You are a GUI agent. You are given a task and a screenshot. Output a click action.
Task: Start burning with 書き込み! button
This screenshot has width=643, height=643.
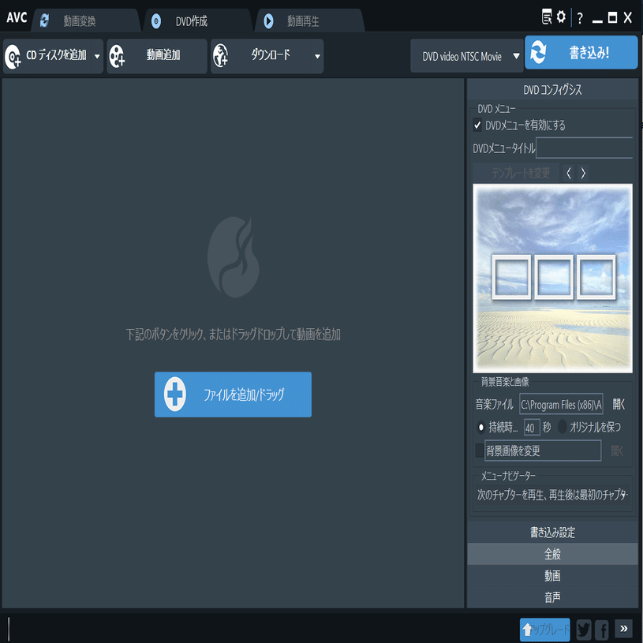pyautogui.click(x=581, y=52)
